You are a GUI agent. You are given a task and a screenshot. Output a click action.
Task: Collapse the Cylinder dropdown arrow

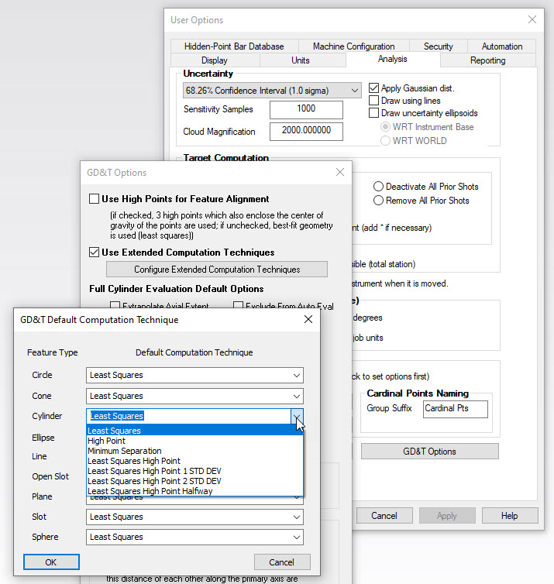[x=297, y=416]
